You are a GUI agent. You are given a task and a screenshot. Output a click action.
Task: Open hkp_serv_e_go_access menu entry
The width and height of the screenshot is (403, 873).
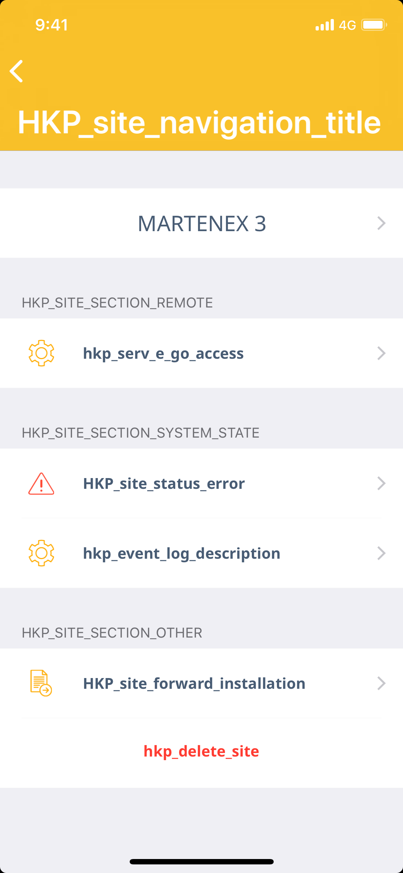pos(163,354)
